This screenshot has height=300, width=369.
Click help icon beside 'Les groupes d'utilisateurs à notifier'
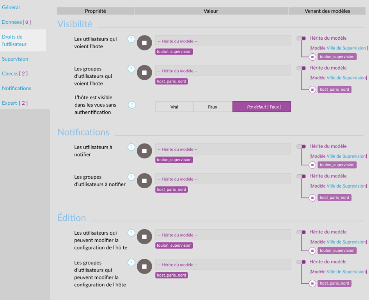(x=131, y=177)
